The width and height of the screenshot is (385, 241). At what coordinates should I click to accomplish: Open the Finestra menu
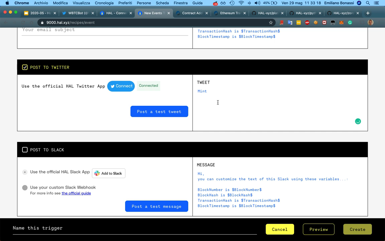click(x=180, y=3)
